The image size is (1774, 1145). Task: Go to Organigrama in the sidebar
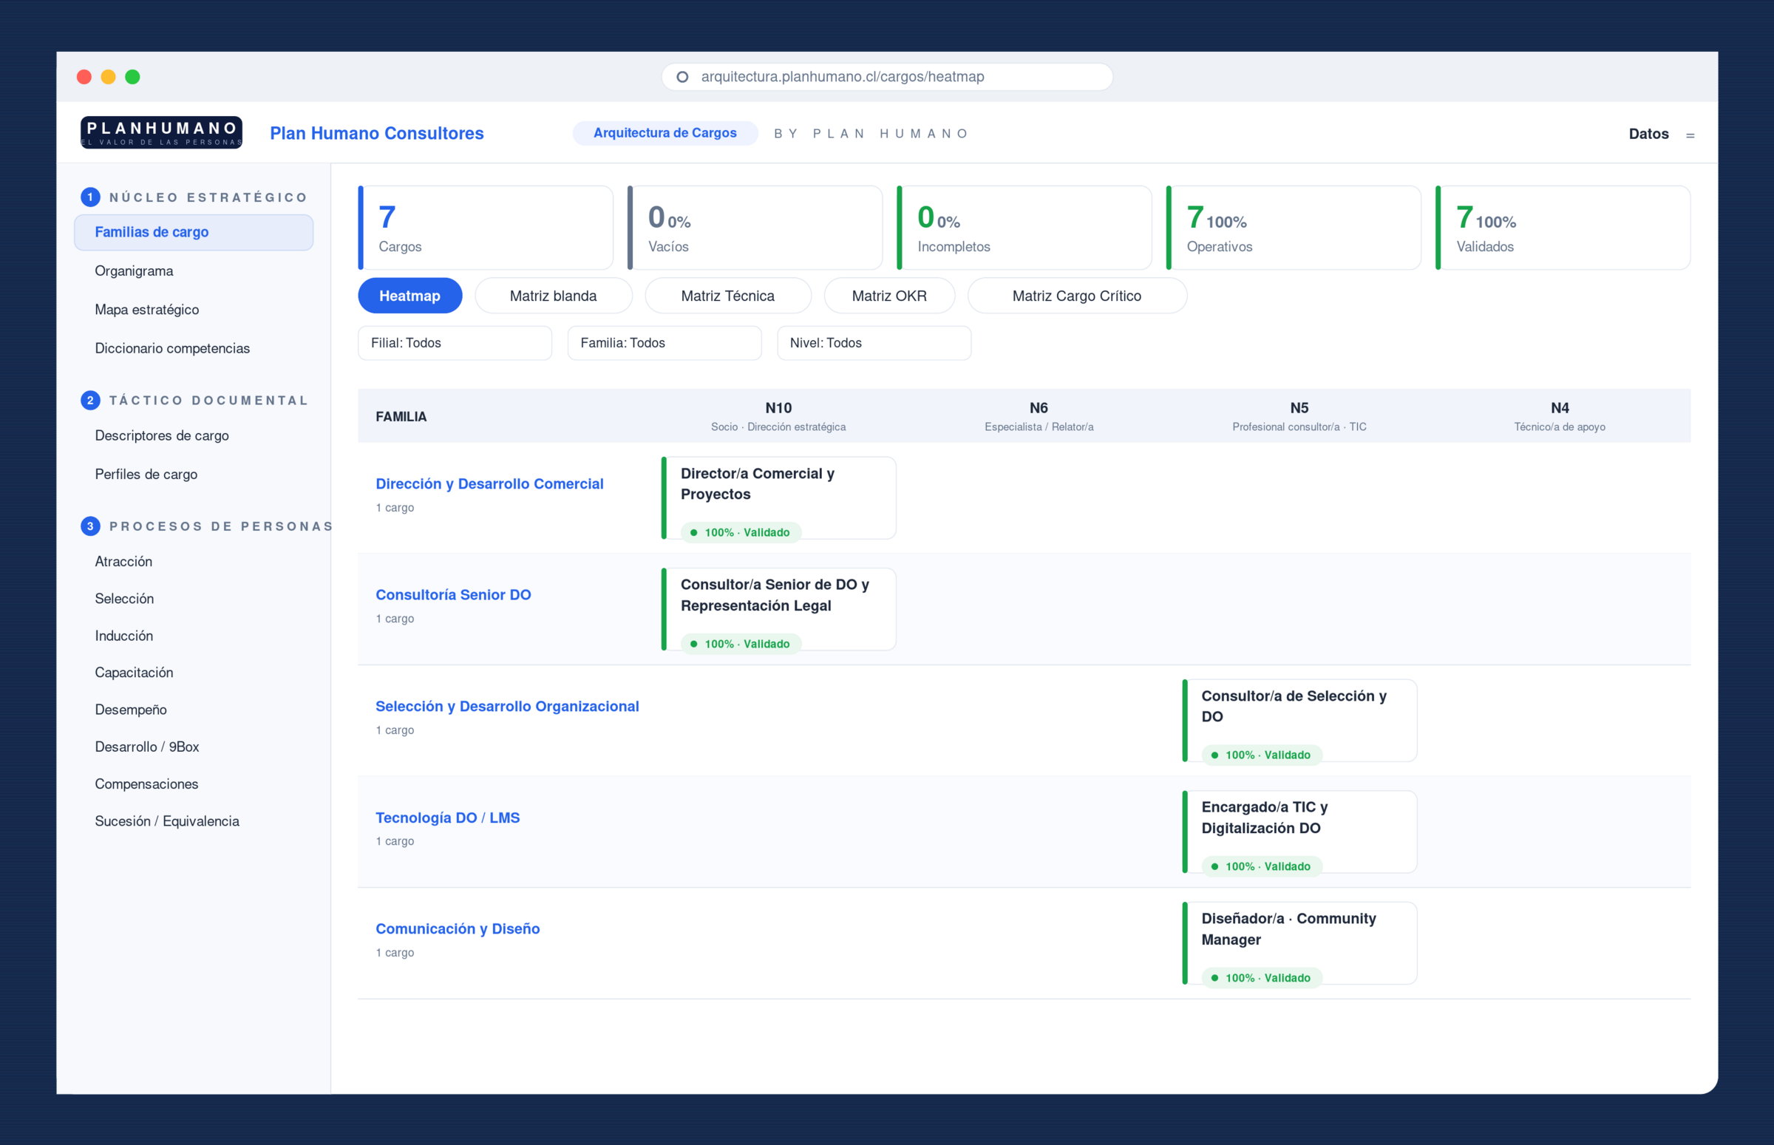pyautogui.click(x=134, y=271)
